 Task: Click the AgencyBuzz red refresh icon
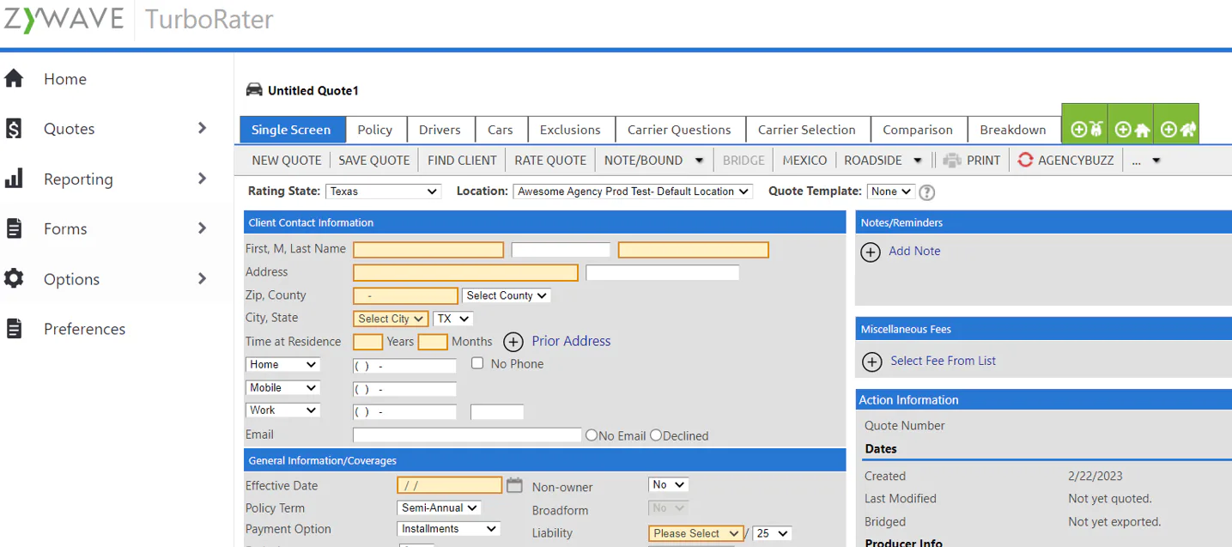(x=1025, y=160)
